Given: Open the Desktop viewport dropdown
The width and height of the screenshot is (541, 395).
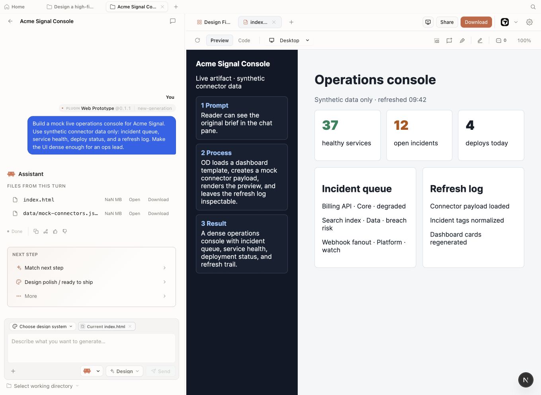Looking at the screenshot, I should tap(289, 40).
